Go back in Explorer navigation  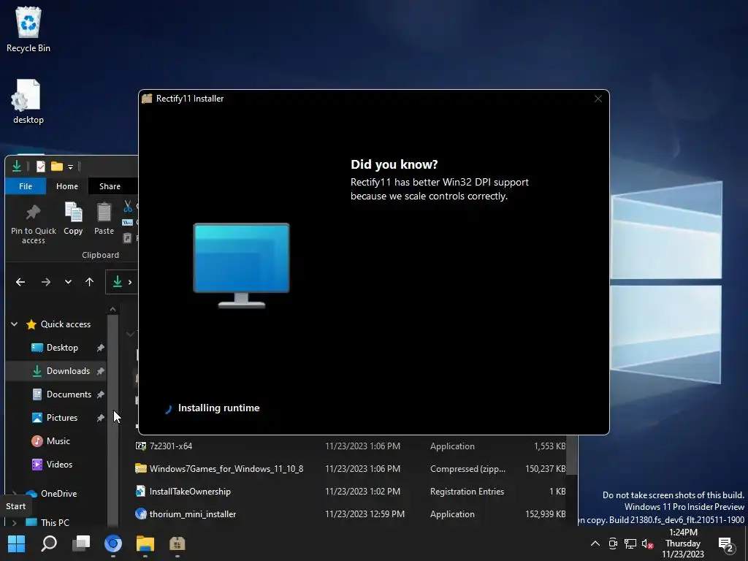point(20,282)
